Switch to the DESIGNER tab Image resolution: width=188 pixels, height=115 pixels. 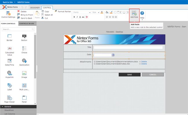(x=35, y=7)
